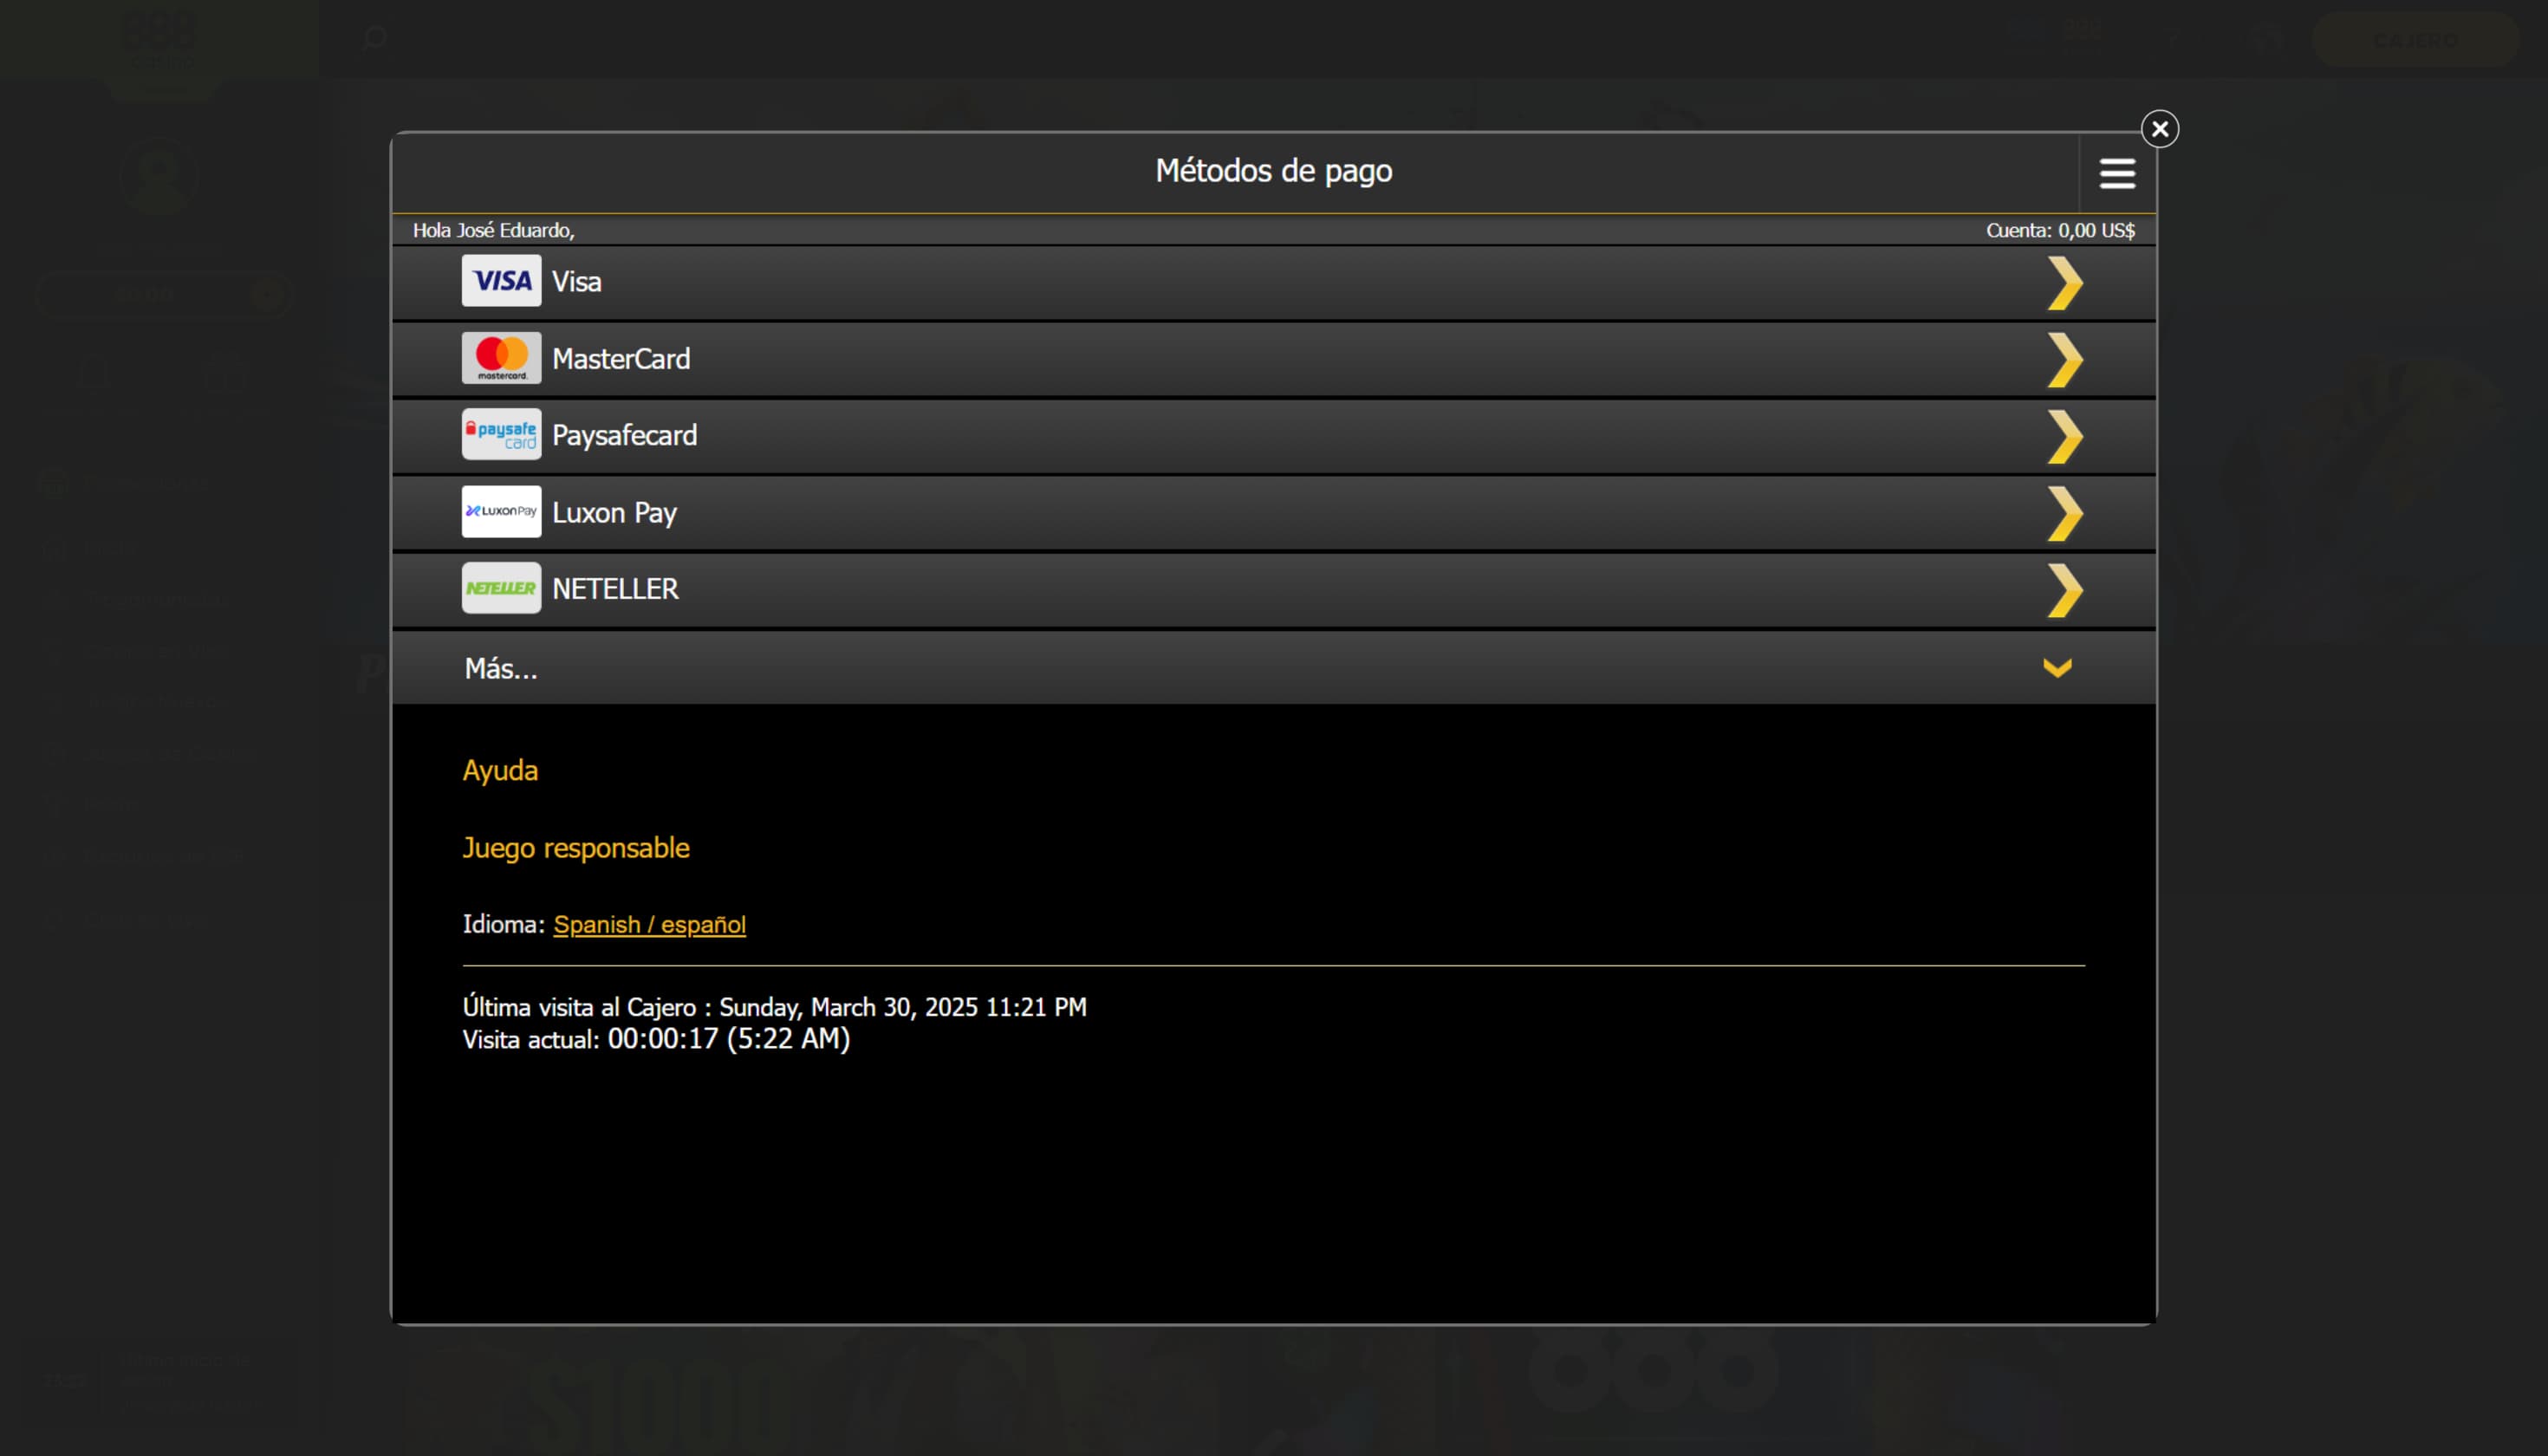Viewport: 2548px width, 1456px height.
Task: Click the Paysafecard logo icon
Action: click(501, 435)
